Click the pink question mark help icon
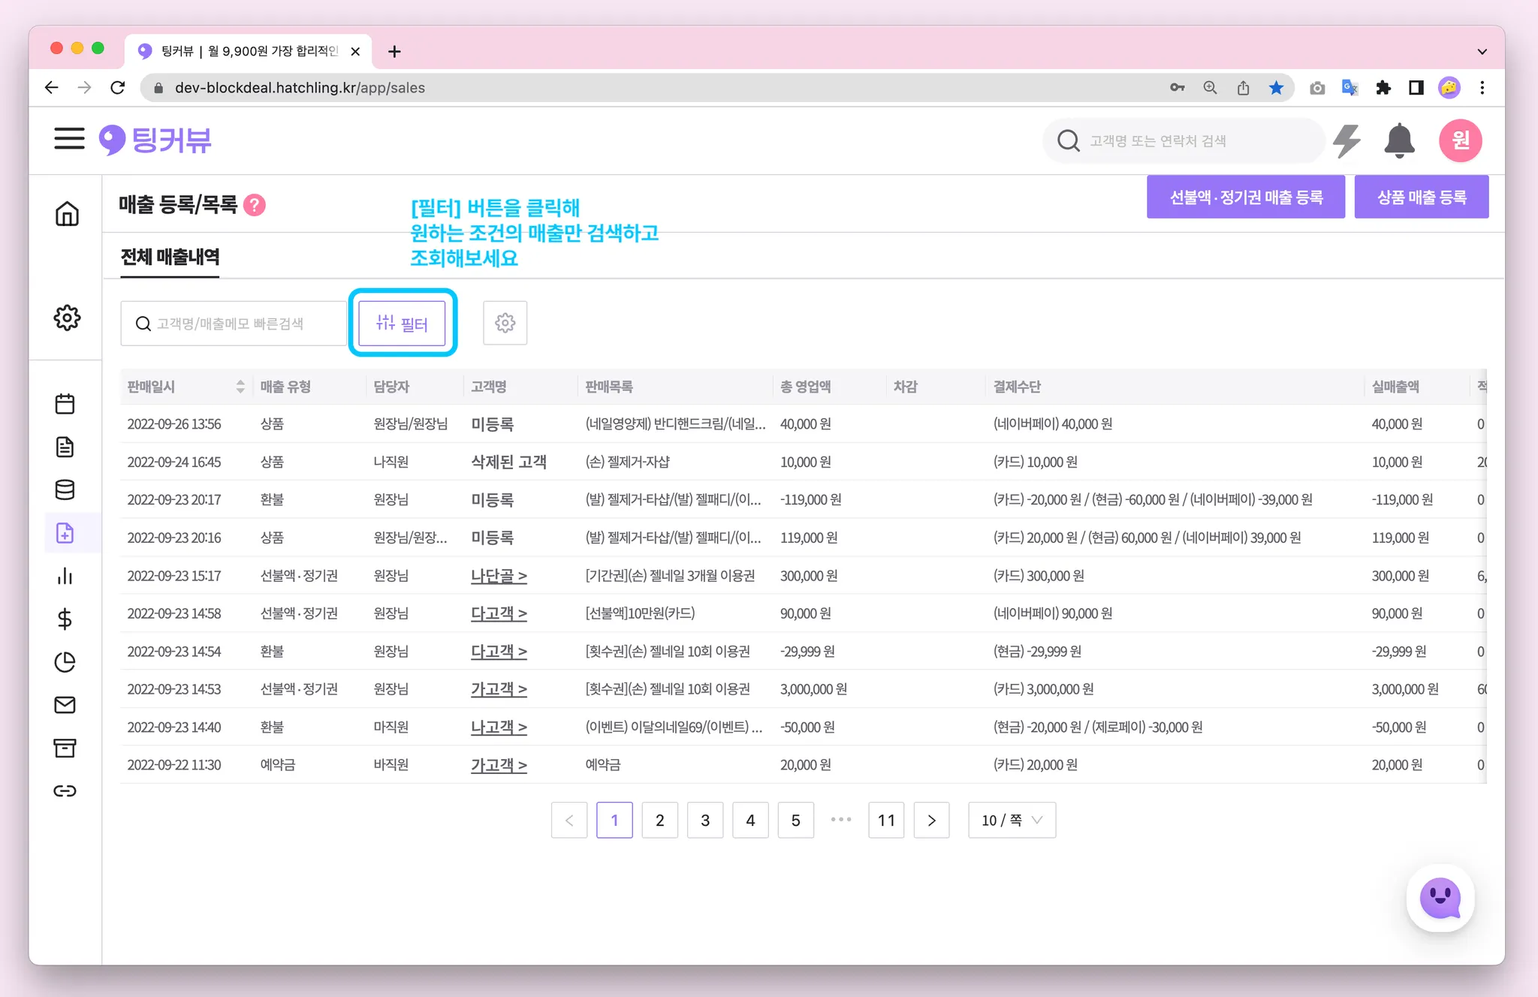The height and width of the screenshot is (997, 1538). point(255,205)
